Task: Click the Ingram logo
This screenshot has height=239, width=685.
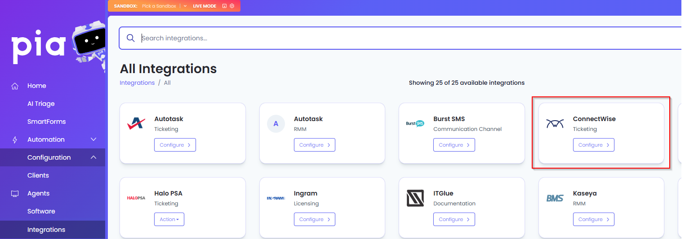Action: (276, 198)
